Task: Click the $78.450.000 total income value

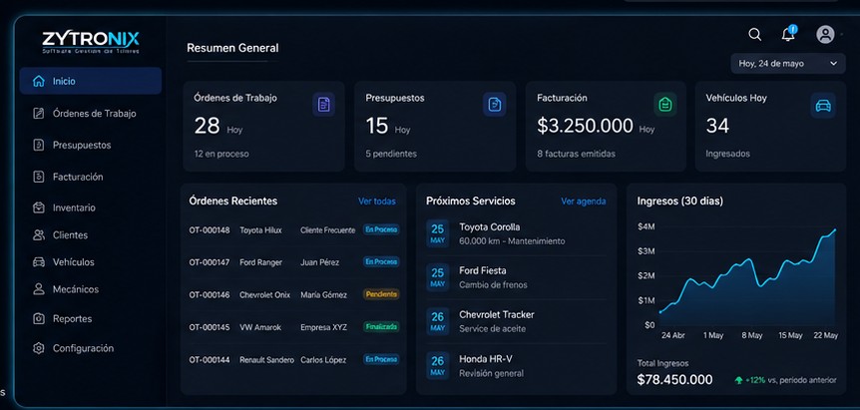Action: coord(674,379)
